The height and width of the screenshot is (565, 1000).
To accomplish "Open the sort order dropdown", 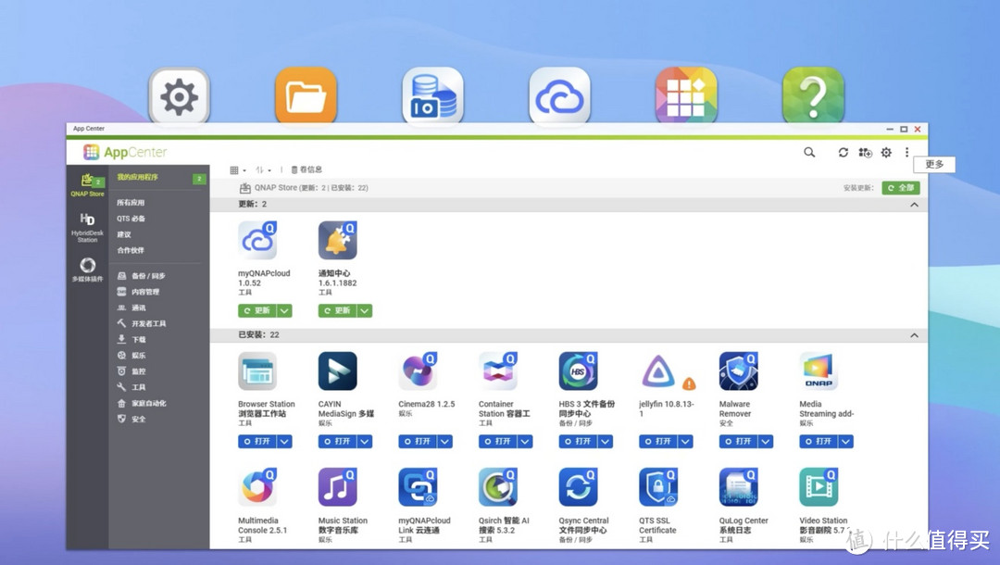I will pos(264,170).
